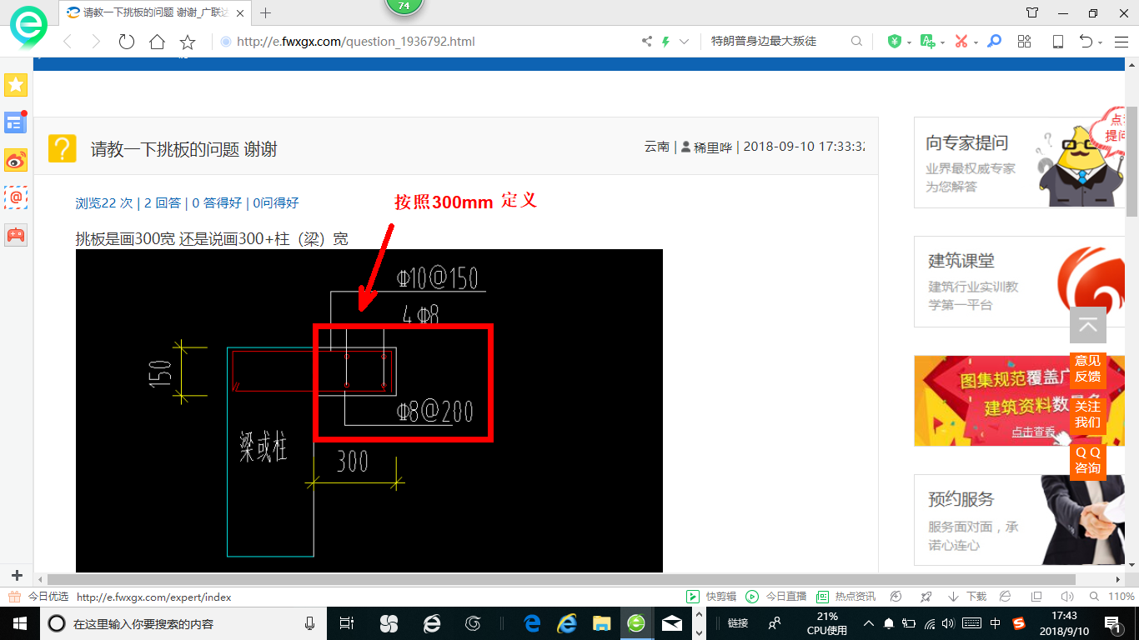
Task: Add sidebar app with plus icon
Action: 16,576
